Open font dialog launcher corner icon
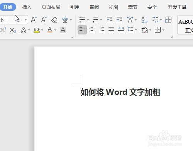The height and width of the screenshot is (151, 193). (x=73, y=37)
